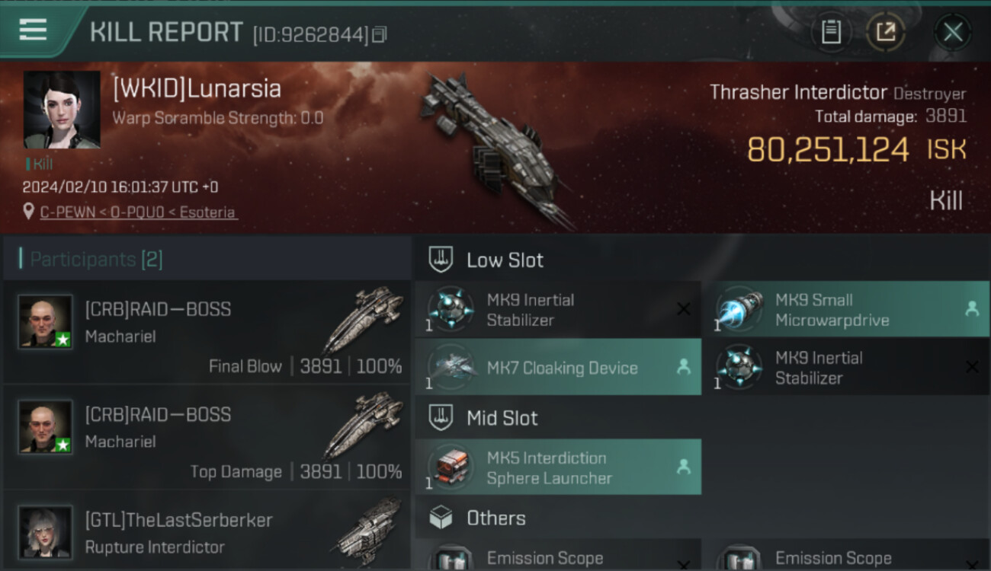Tap the Mid Slot section icon
The height and width of the screenshot is (571, 991).
441,417
